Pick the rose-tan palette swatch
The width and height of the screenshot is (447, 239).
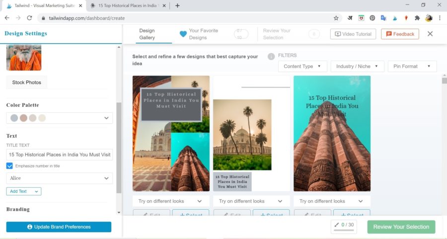point(23,118)
